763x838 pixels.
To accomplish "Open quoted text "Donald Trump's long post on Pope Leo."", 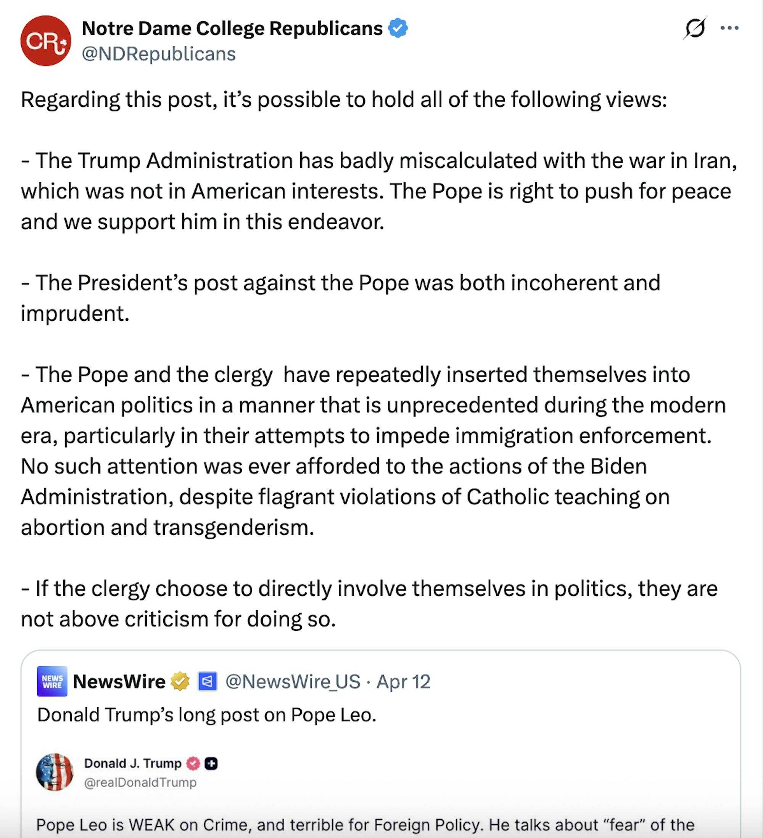I will (207, 715).
